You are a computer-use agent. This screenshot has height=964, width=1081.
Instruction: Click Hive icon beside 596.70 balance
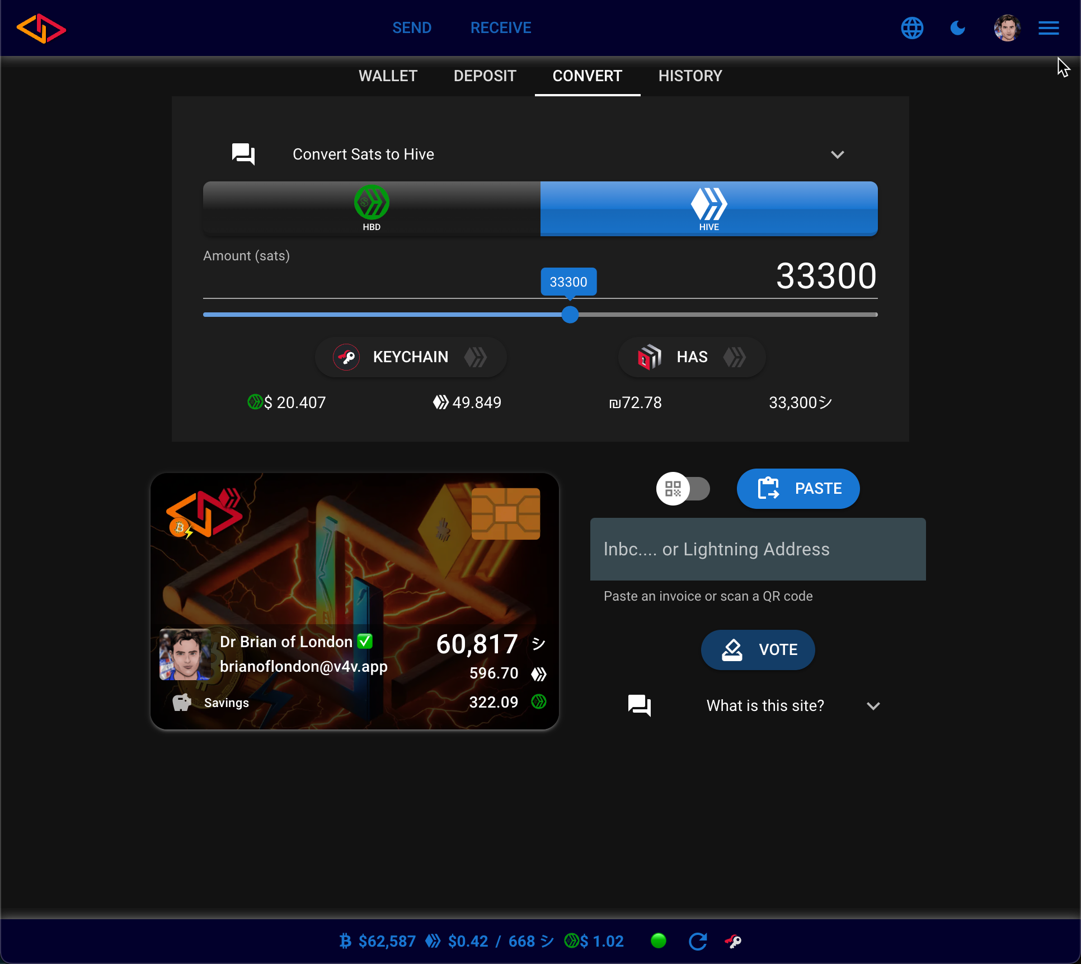(x=539, y=674)
